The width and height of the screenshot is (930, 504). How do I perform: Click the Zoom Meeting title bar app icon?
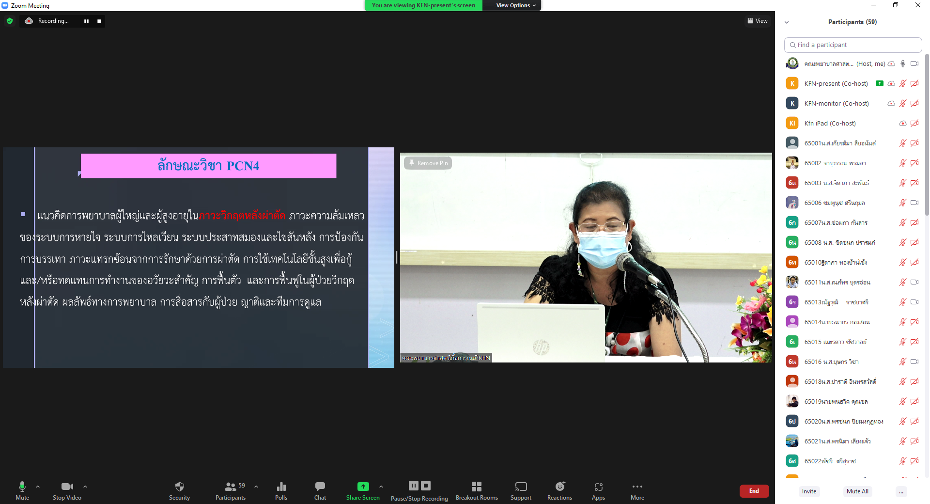pos(5,5)
